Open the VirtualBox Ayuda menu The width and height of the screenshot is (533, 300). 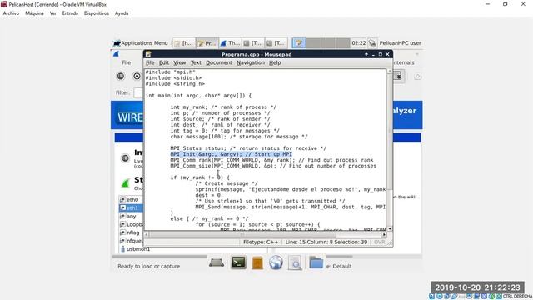122,13
